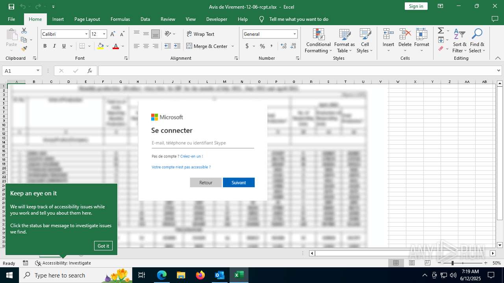Open Format as Table gallery

pos(345,40)
